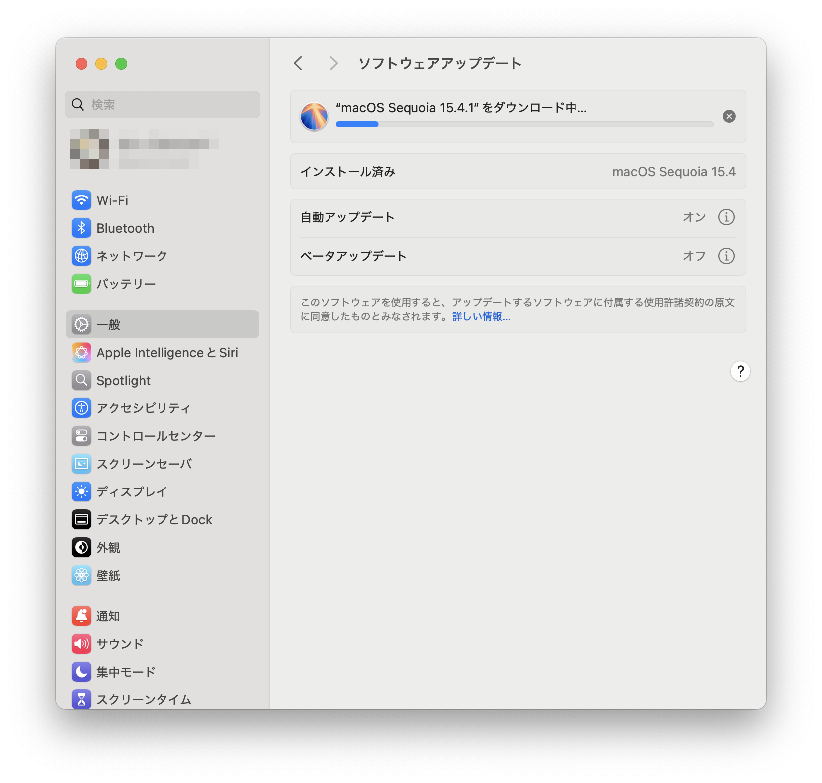Click the バッテリー battery icon

pyautogui.click(x=82, y=284)
